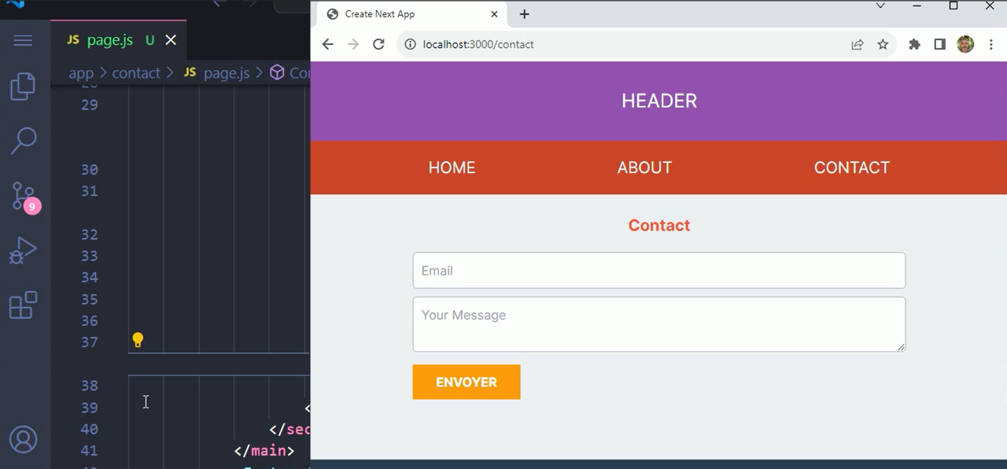The height and width of the screenshot is (469, 1007).
Task: Click the CONTACT navigation link
Action: [852, 167]
